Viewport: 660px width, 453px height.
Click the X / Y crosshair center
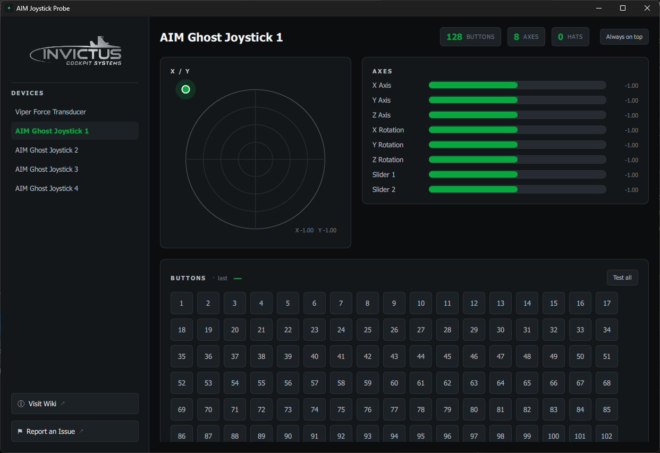point(256,159)
